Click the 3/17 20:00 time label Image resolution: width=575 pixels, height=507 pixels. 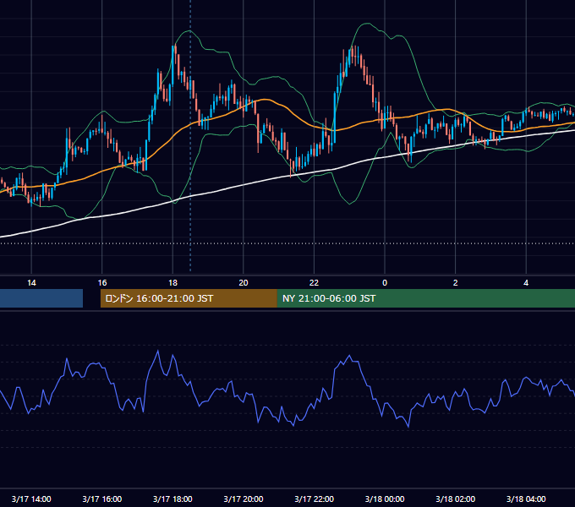[244, 499]
